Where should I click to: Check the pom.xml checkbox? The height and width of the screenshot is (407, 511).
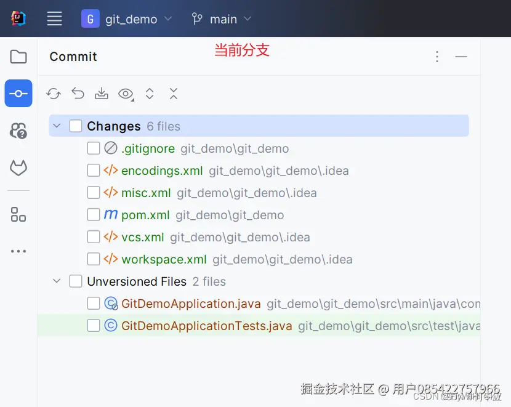tap(94, 215)
